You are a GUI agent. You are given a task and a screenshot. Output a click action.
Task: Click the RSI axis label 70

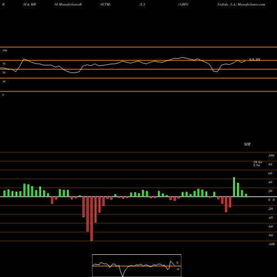point(4,64)
